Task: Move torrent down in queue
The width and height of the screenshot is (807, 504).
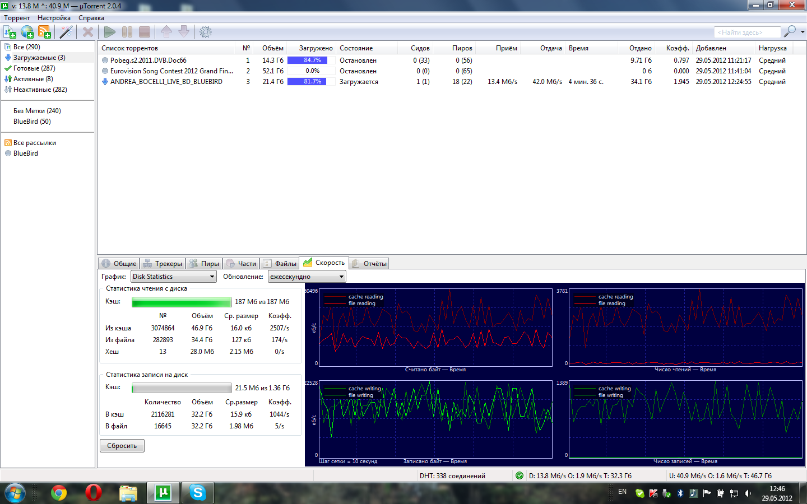Action: click(184, 32)
